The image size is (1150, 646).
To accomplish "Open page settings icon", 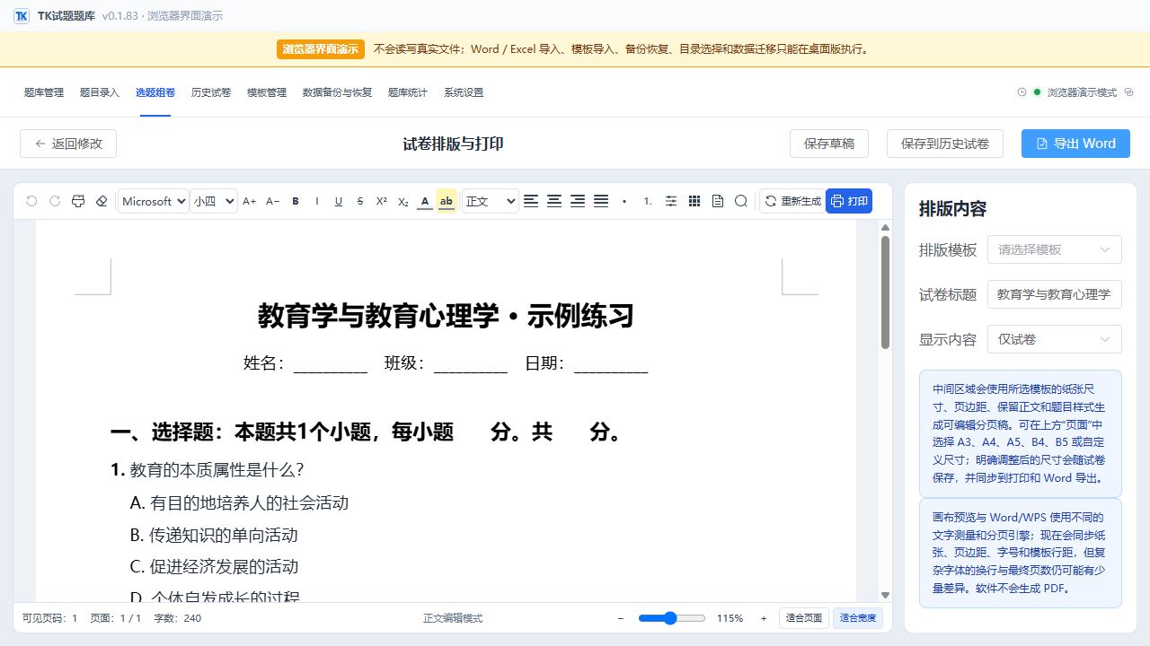I will pos(718,201).
